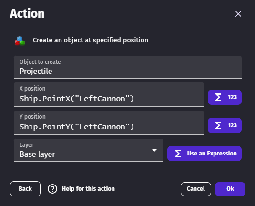The width and height of the screenshot is (255, 206).
Task: Click the colored cubes create-object icon
Action: pos(20,41)
